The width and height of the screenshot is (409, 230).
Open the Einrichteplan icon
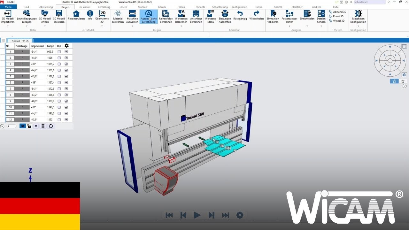(x=307, y=13)
